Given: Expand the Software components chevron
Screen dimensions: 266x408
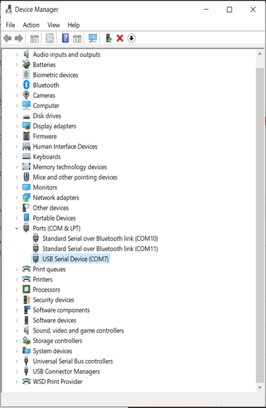Looking at the screenshot, I should tap(17, 310).
